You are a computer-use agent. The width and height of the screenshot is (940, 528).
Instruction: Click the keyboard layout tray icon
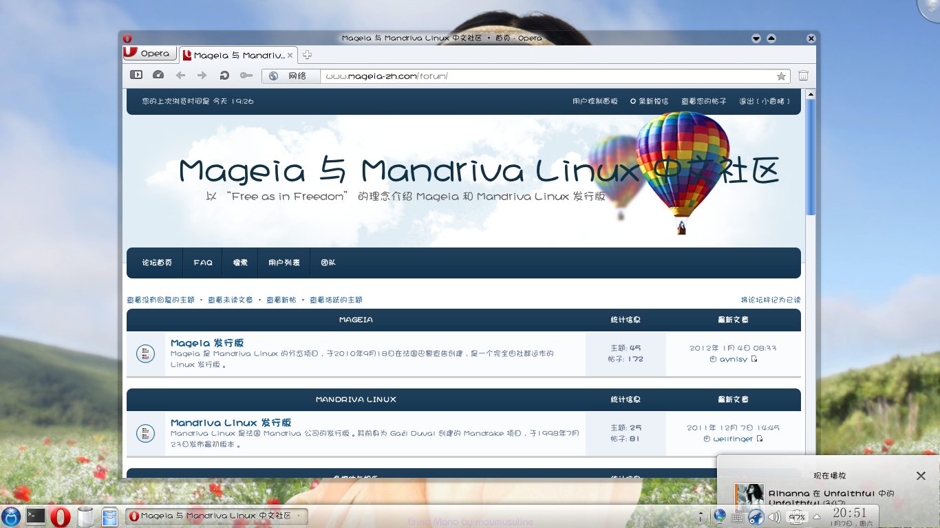pyautogui.click(x=737, y=517)
